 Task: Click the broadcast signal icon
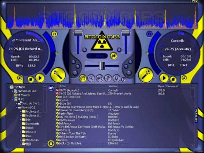(x=100, y=78)
